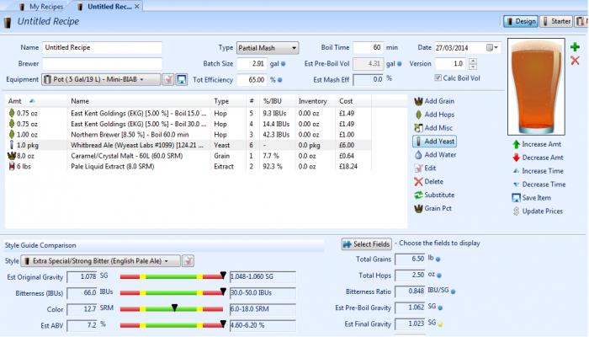589x337 pixels.
Task: Sort ingredients by Amt column header
Action: pos(21,101)
